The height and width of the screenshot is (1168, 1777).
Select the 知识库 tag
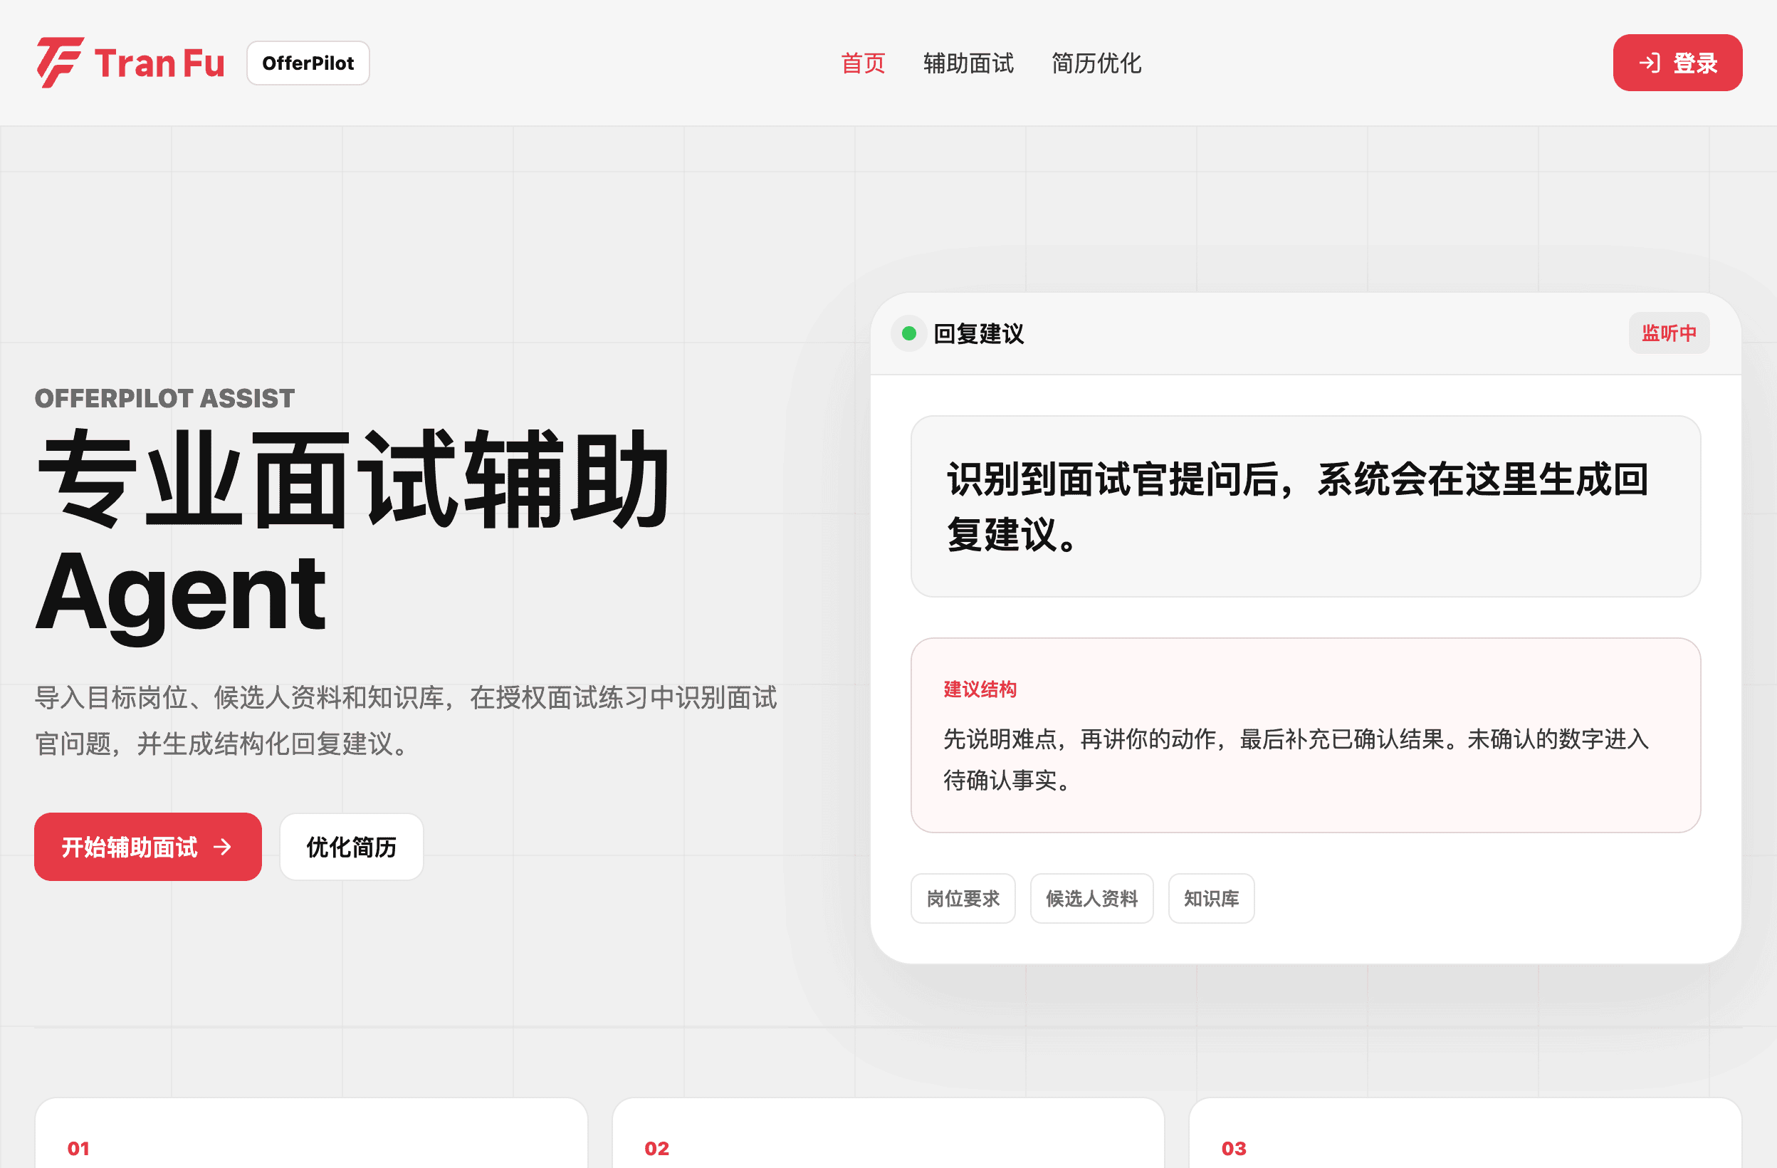1211,898
